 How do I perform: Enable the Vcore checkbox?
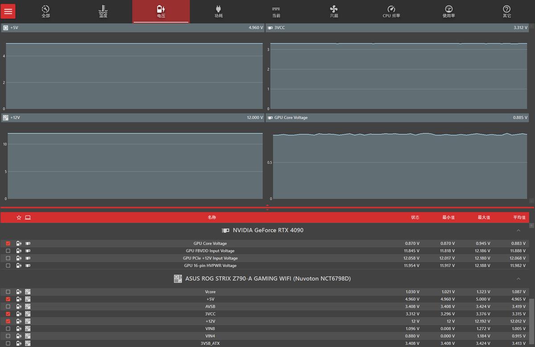pyautogui.click(x=8, y=292)
